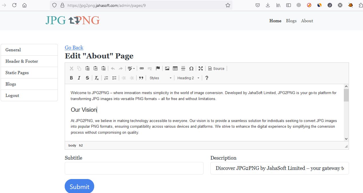Viewport: 363px width, 193px height.
Task: Click the JPG PNG site logo
Action: (x=72, y=20)
